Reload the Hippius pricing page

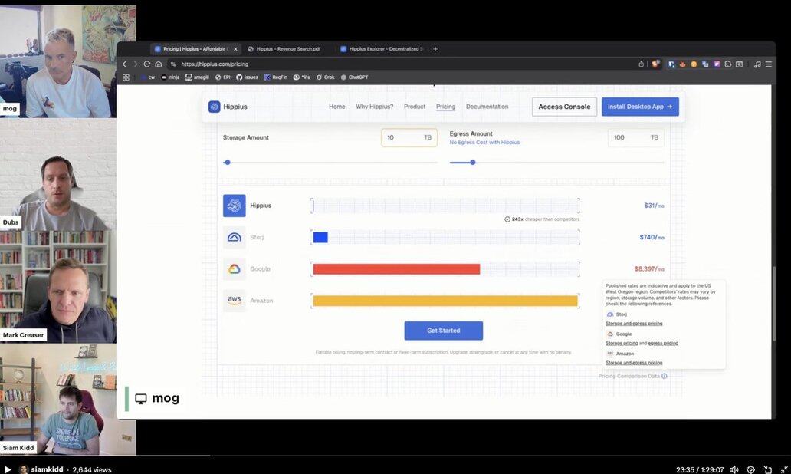coord(147,64)
